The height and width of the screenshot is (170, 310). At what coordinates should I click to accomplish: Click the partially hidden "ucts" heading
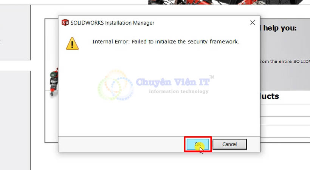pyautogui.click(x=270, y=96)
